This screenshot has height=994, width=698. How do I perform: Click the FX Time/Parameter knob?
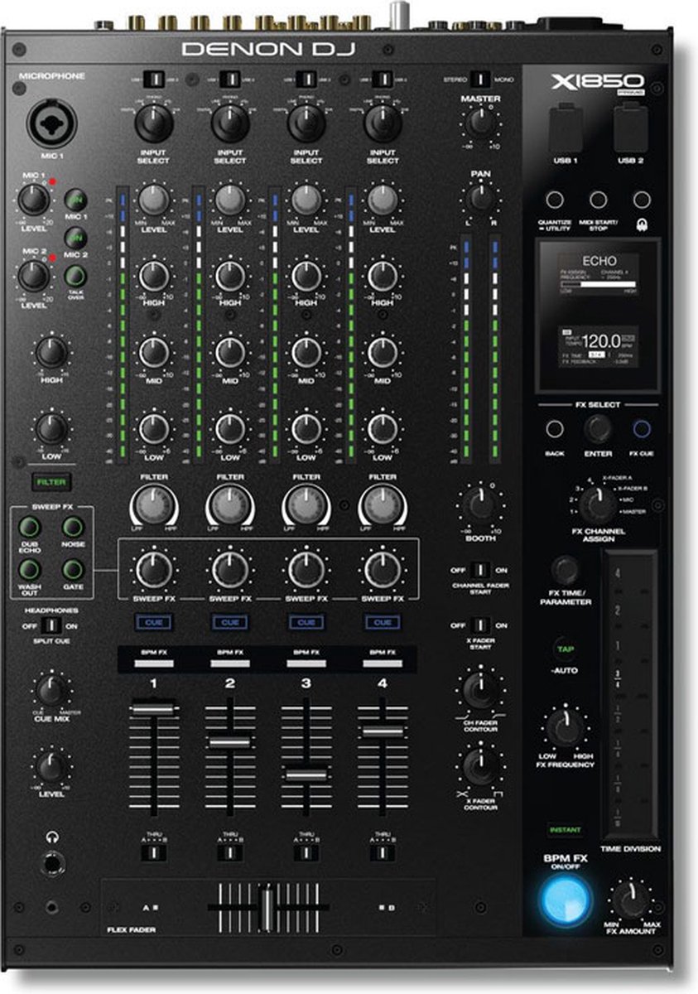click(566, 570)
